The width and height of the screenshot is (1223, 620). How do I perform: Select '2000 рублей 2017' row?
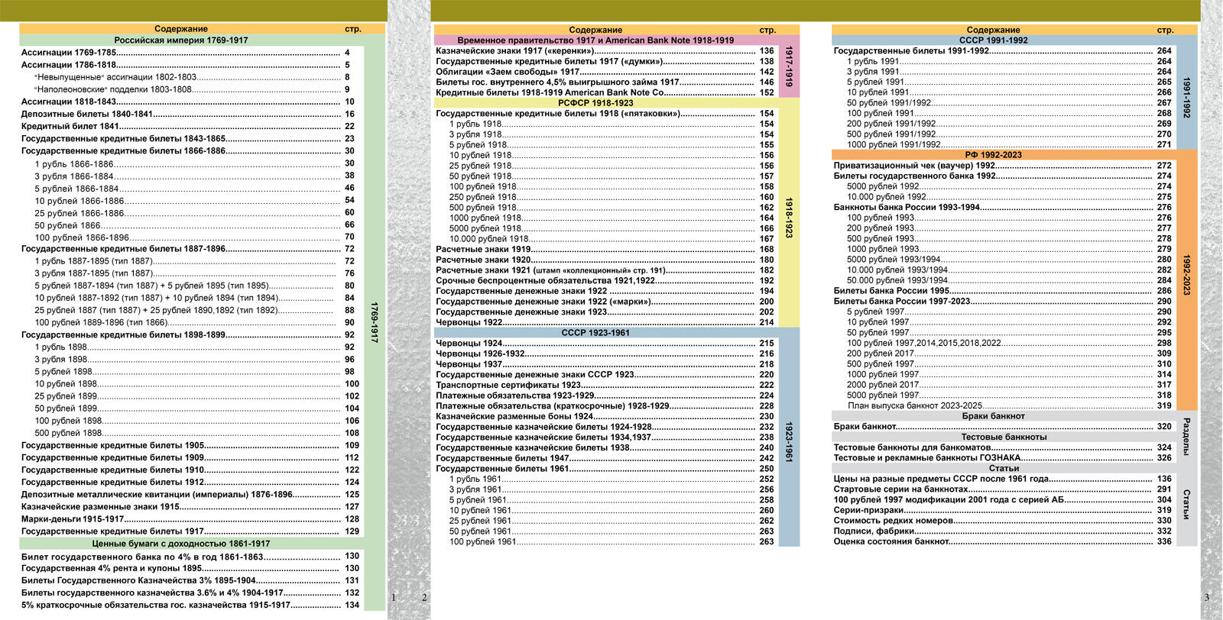coord(1009,385)
